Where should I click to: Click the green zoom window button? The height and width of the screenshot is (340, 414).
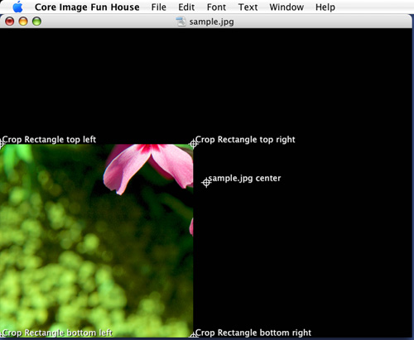[x=36, y=22]
